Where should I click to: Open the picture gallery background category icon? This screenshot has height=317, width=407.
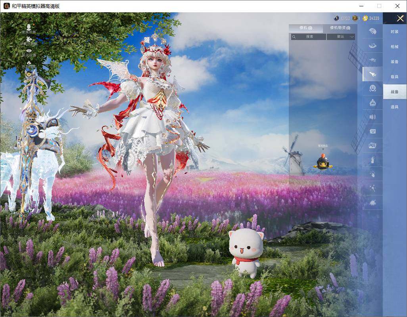[372, 146]
